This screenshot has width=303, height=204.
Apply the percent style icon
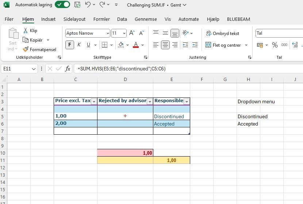pos(275,45)
